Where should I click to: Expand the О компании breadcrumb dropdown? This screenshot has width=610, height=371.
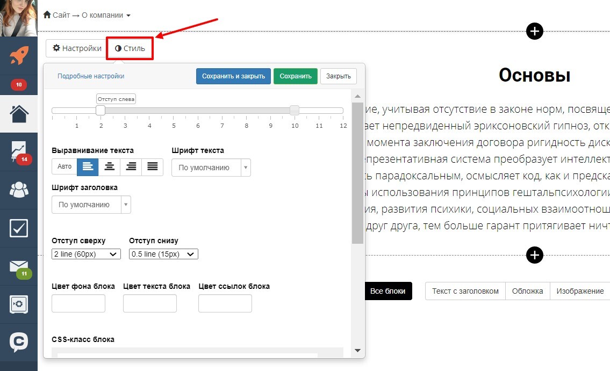coord(106,15)
